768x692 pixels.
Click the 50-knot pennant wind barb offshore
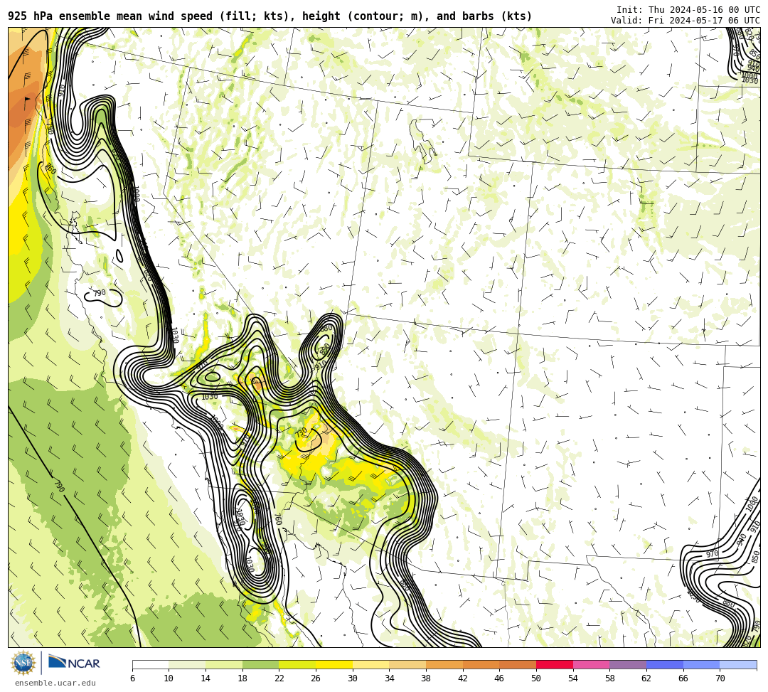tap(26, 104)
